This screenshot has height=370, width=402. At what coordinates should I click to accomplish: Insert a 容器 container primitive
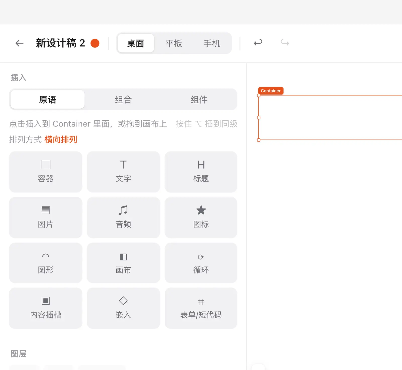click(x=46, y=172)
